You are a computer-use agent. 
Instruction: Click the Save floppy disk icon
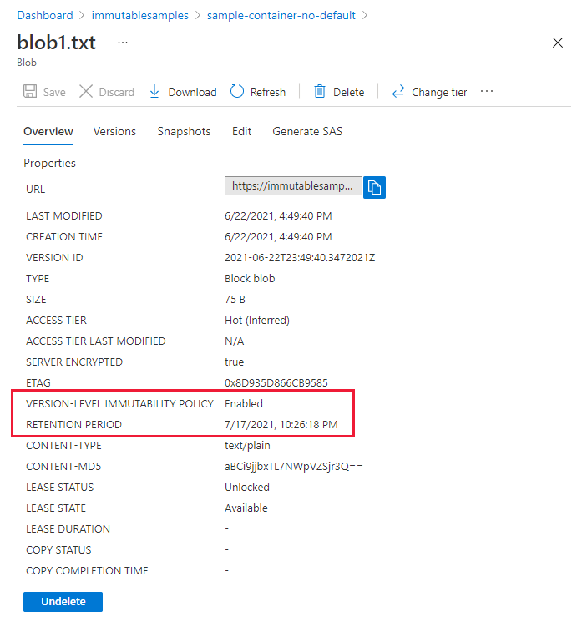click(30, 92)
